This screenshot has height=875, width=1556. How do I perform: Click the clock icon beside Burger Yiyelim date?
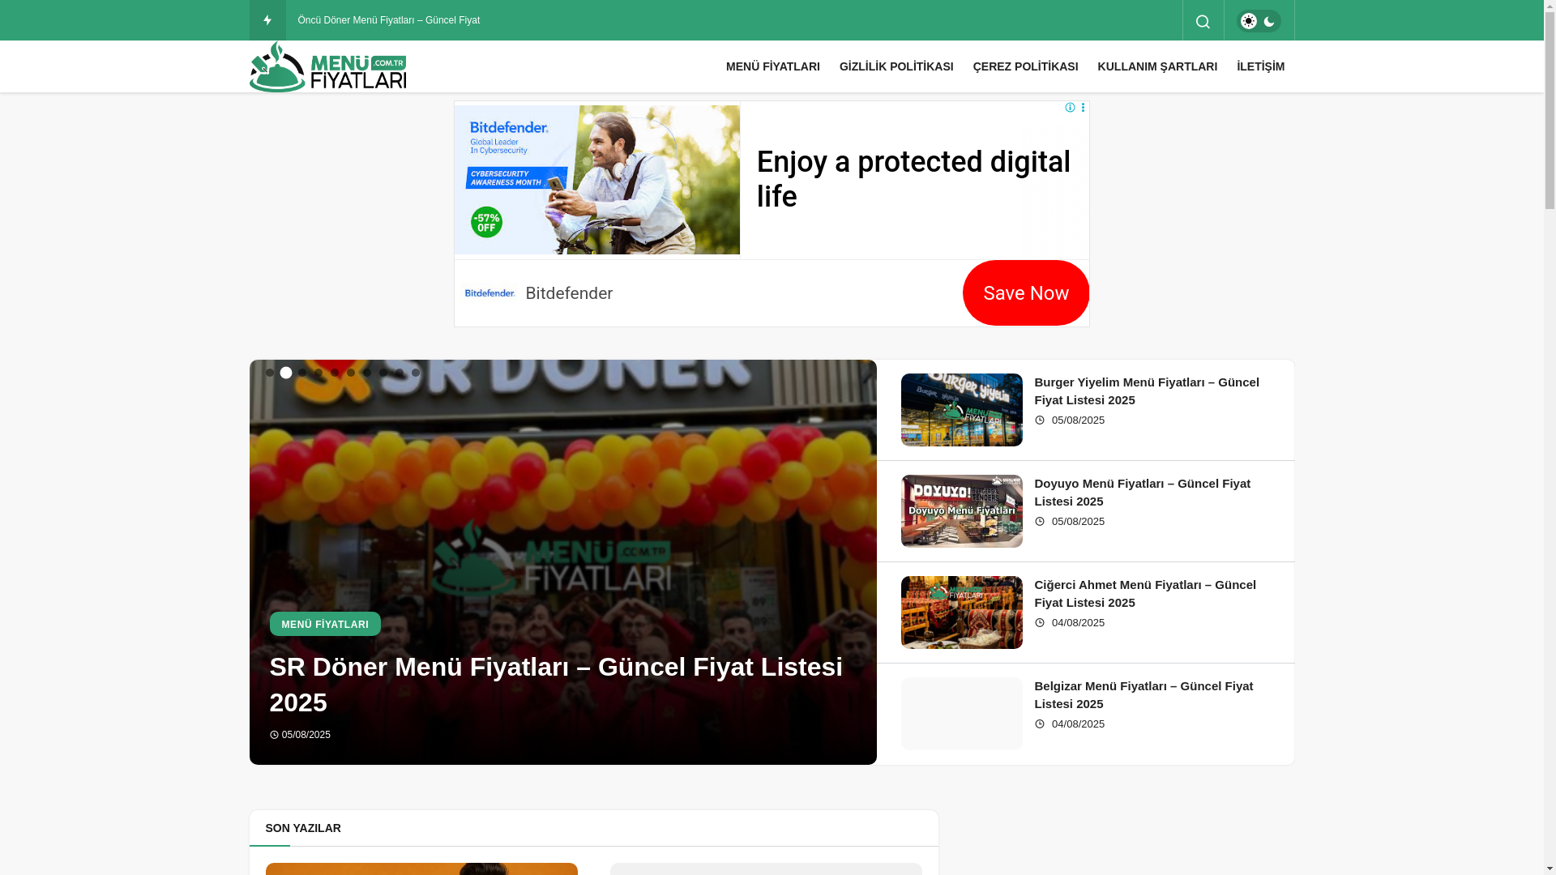1040,420
